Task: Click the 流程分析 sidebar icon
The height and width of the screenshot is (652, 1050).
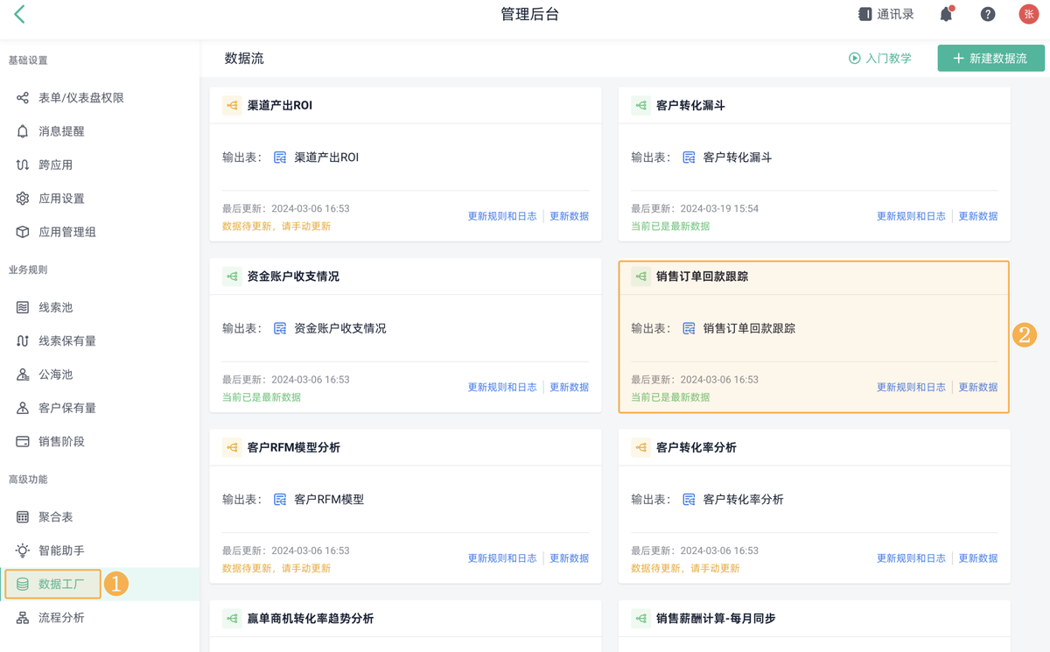Action: [23, 618]
